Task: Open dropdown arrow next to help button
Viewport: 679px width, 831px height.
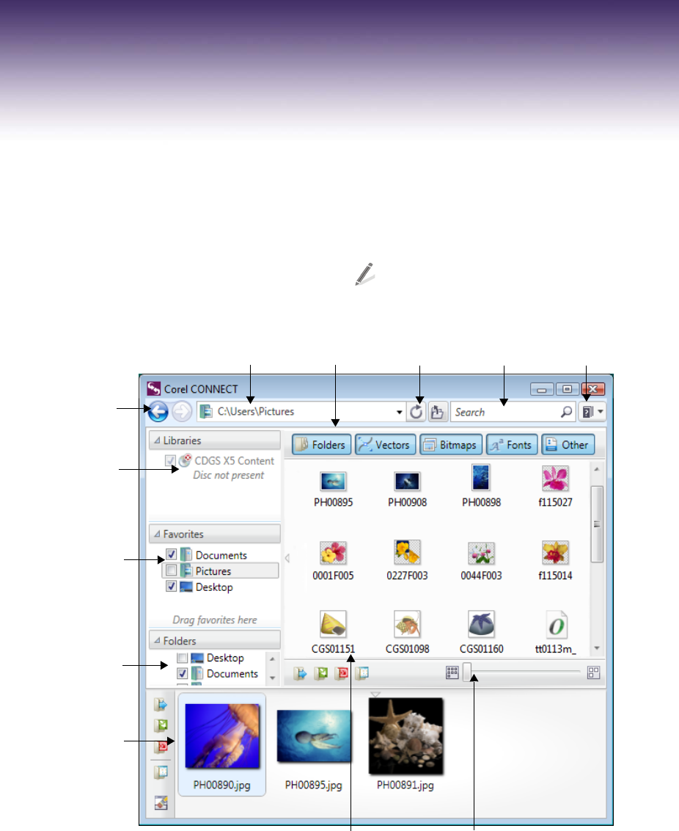Action: pyautogui.click(x=601, y=412)
